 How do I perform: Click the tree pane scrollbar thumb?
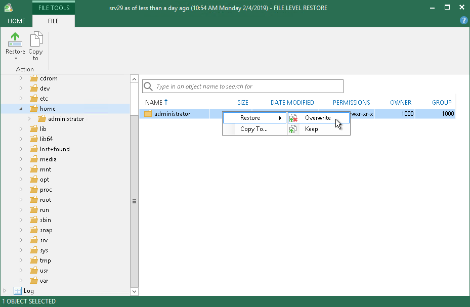134,201
